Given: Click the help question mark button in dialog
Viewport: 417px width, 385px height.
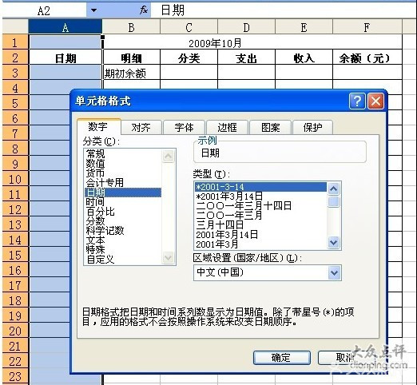Looking at the screenshot, I should 357,101.
